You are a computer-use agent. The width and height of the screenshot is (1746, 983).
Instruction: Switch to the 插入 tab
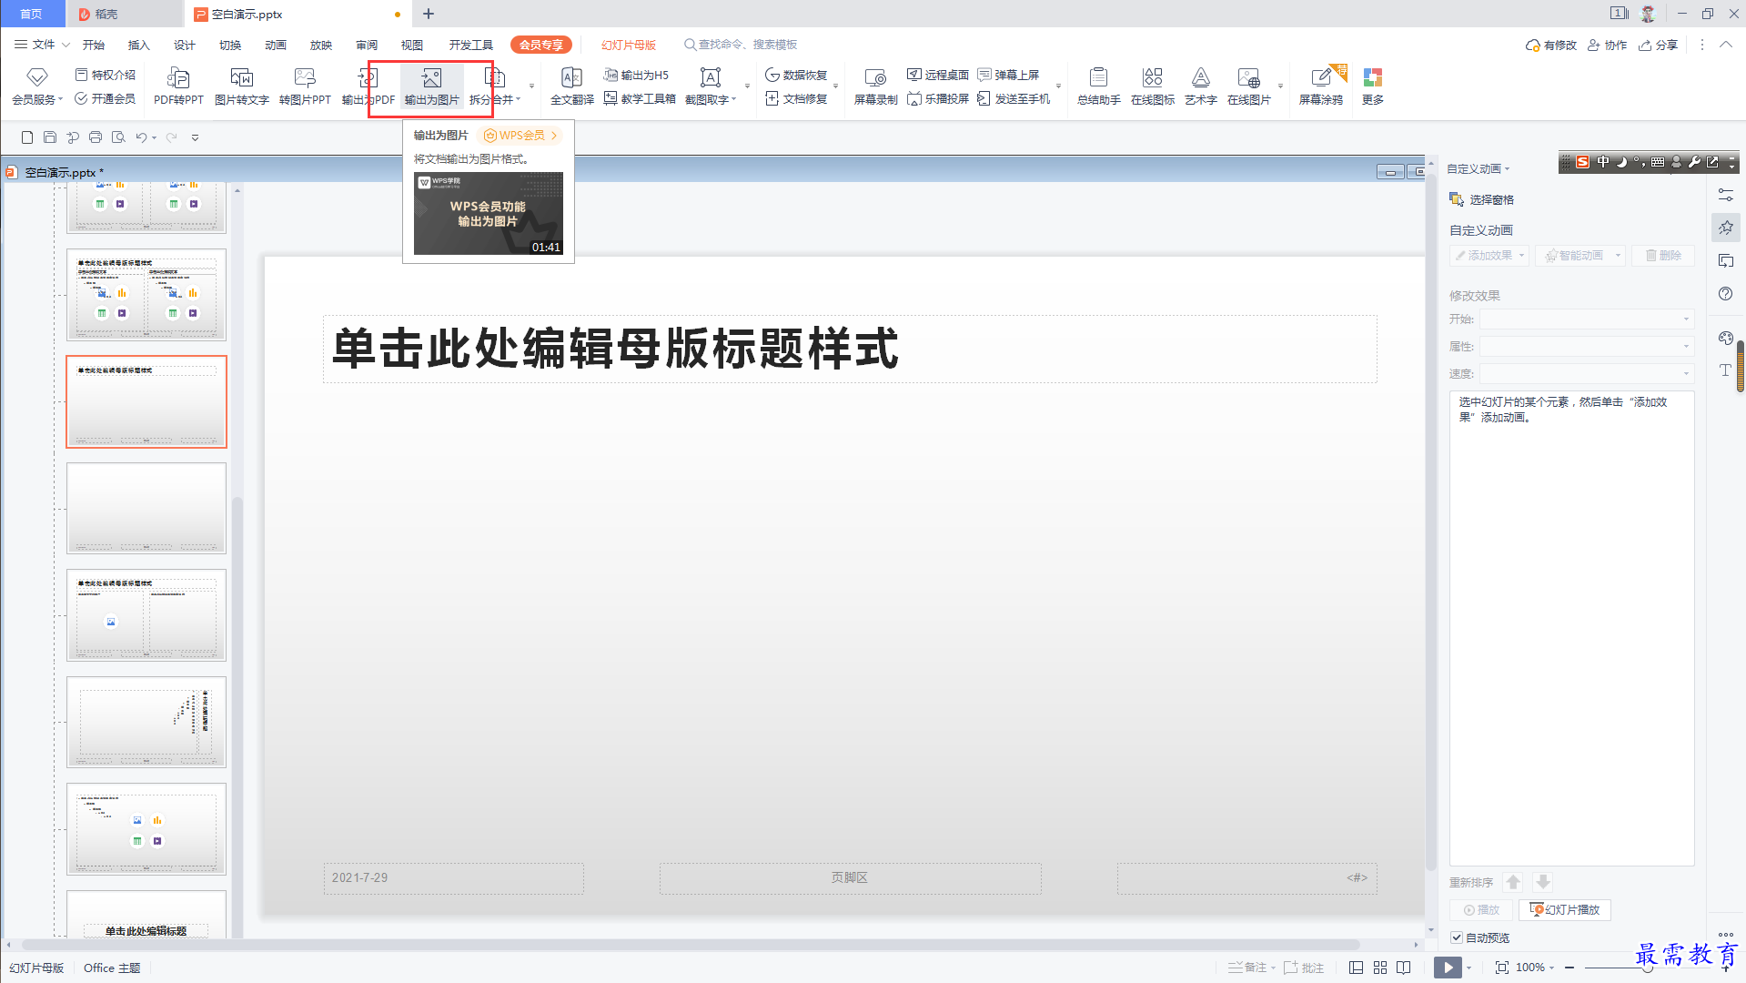[138, 45]
